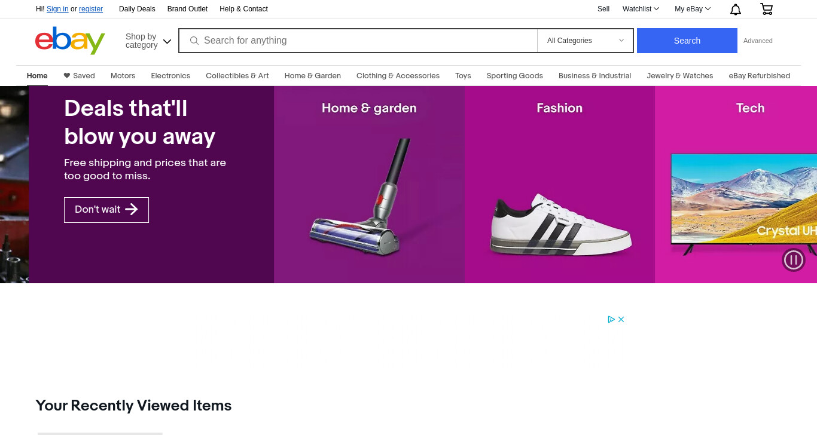817x435 pixels.
Task: Expand the Shop by category menu
Action: [148, 41]
